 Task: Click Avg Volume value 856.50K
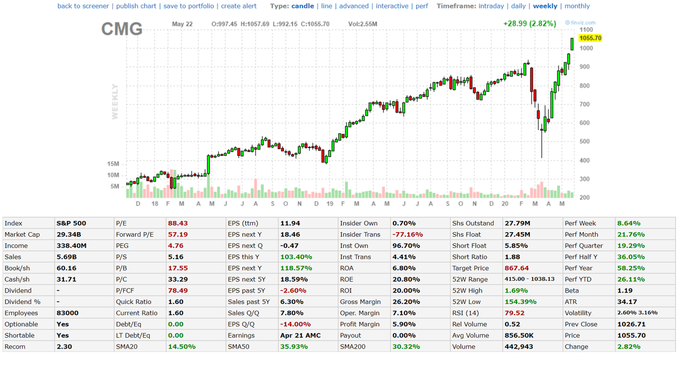point(519,336)
